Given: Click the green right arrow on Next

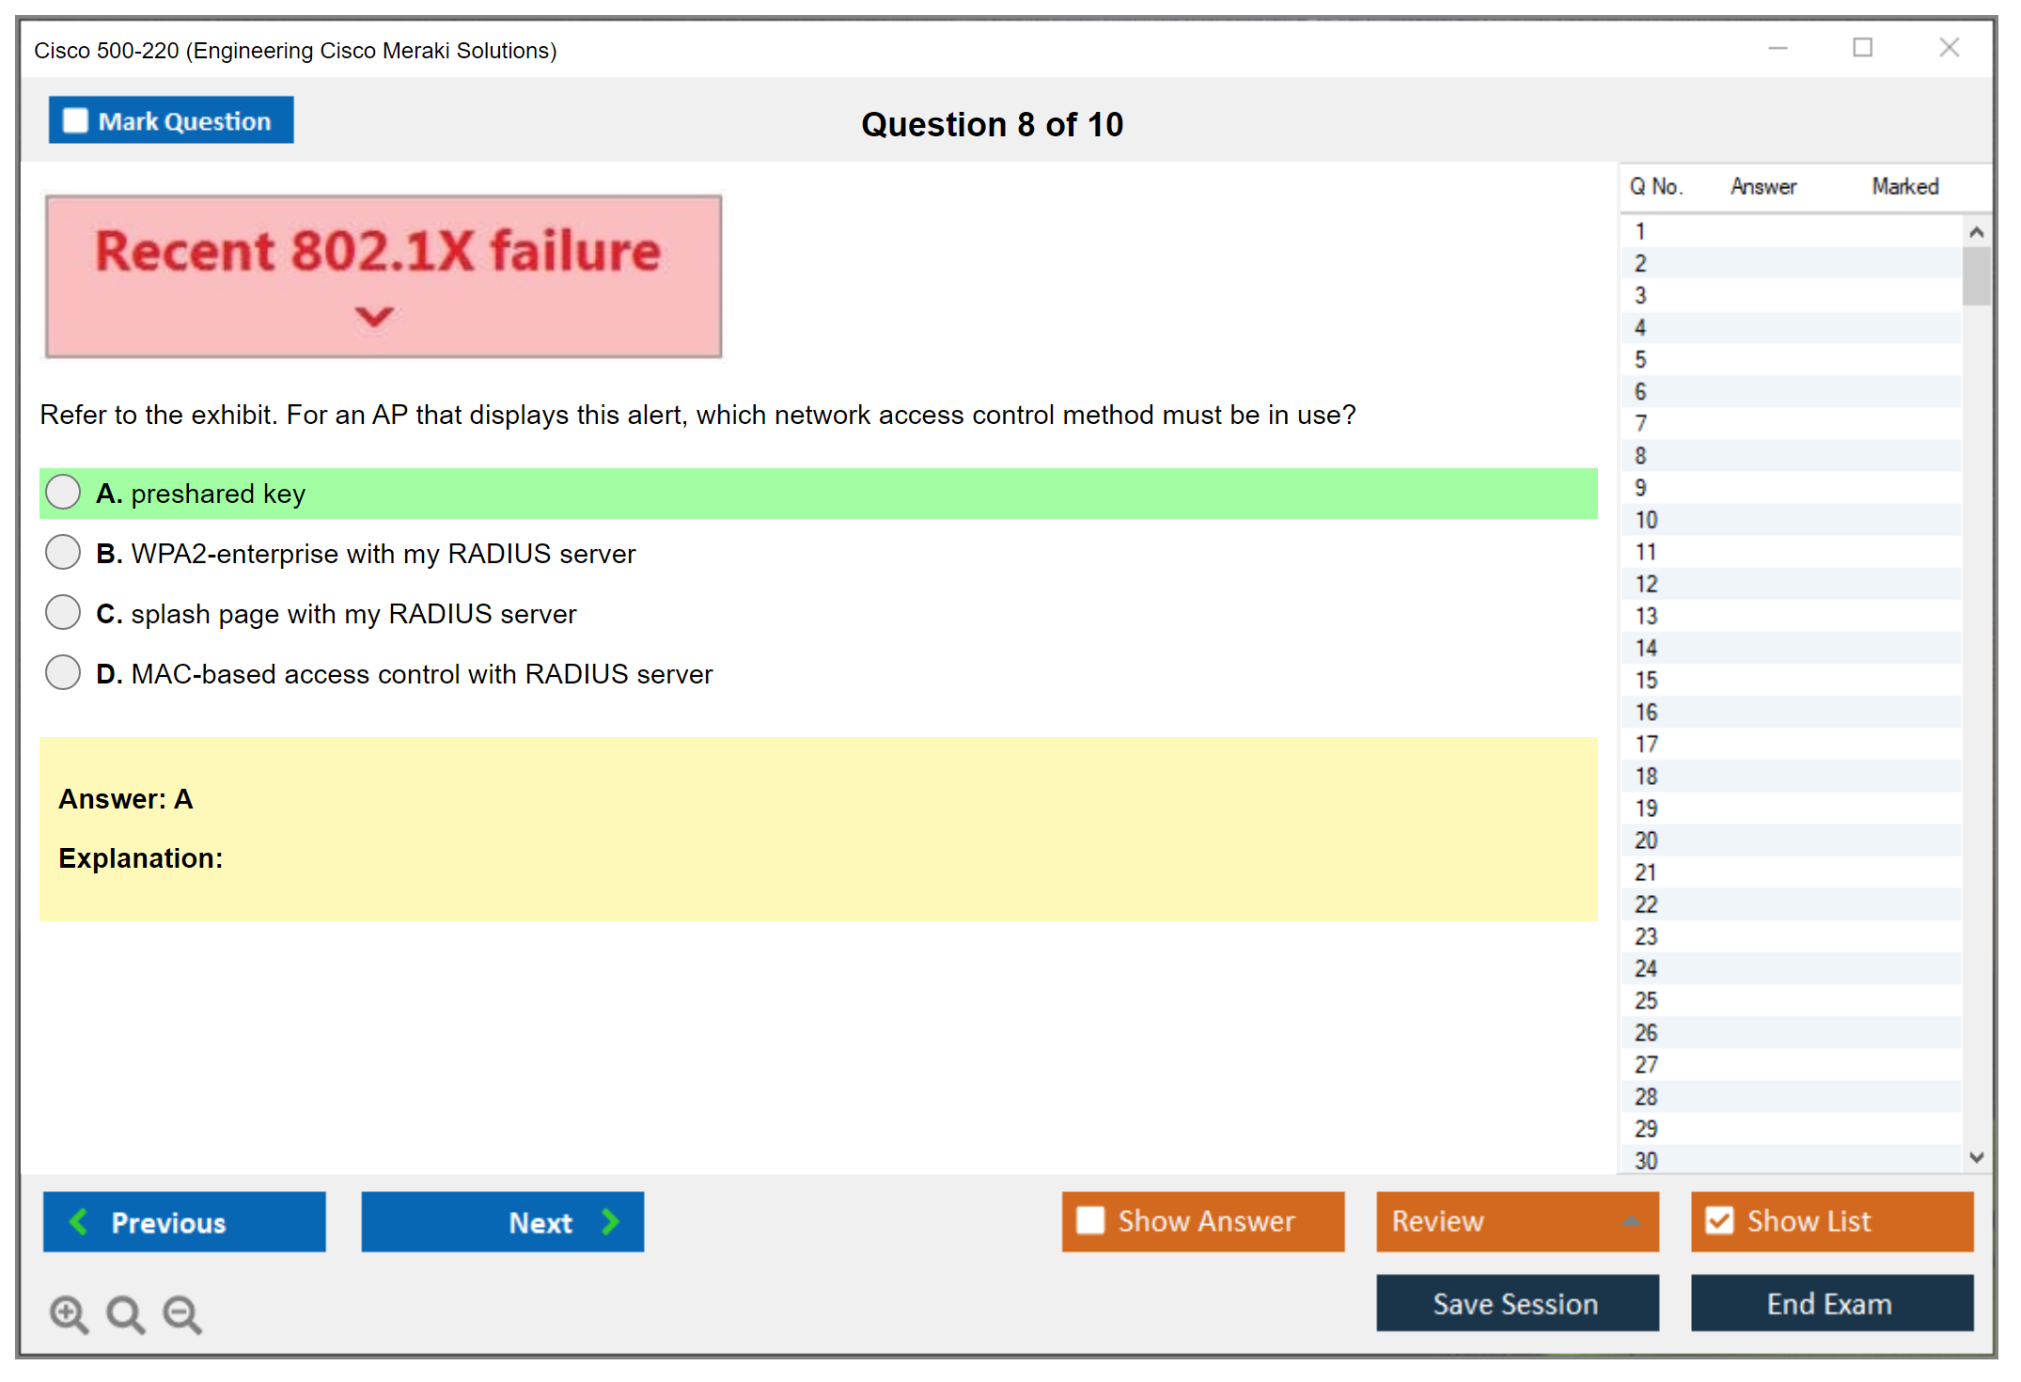Looking at the screenshot, I should point(610,1221).
